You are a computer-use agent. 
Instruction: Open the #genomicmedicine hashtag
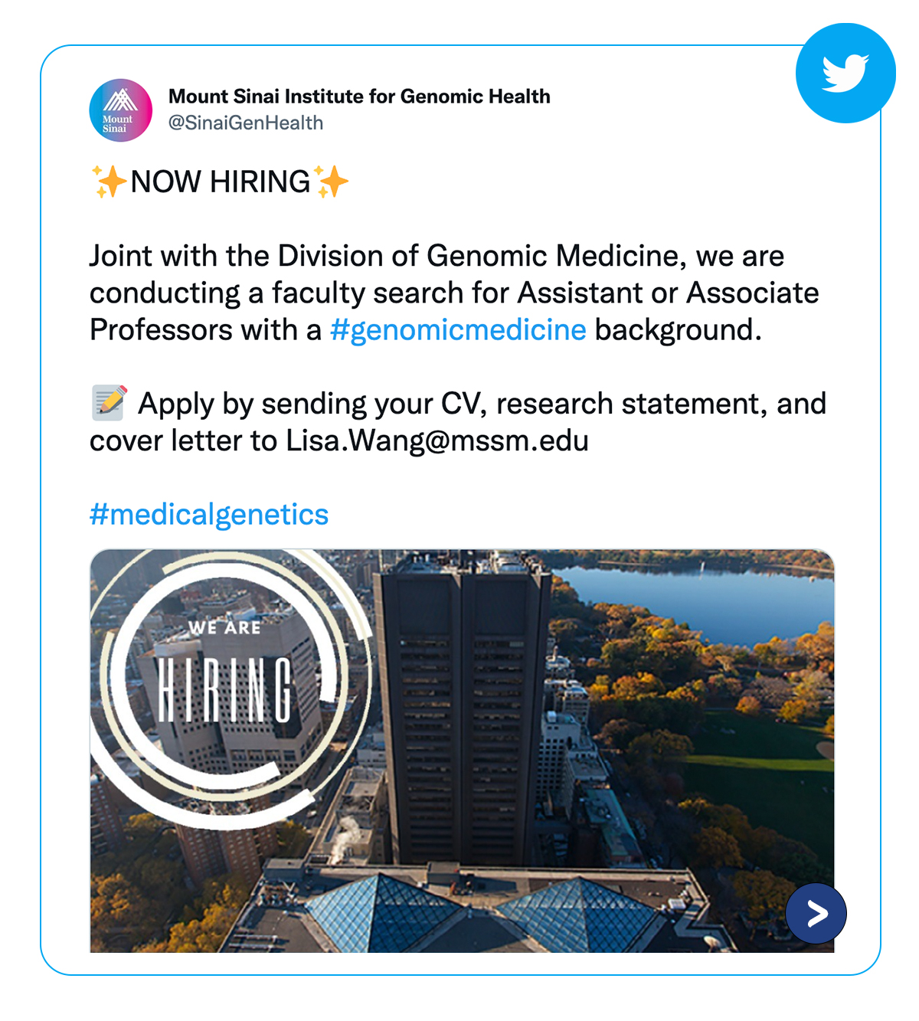[x=458, y=330]
